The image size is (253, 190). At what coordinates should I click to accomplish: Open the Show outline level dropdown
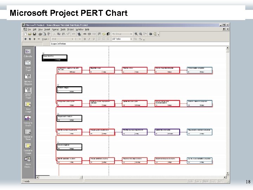[45, 39]
